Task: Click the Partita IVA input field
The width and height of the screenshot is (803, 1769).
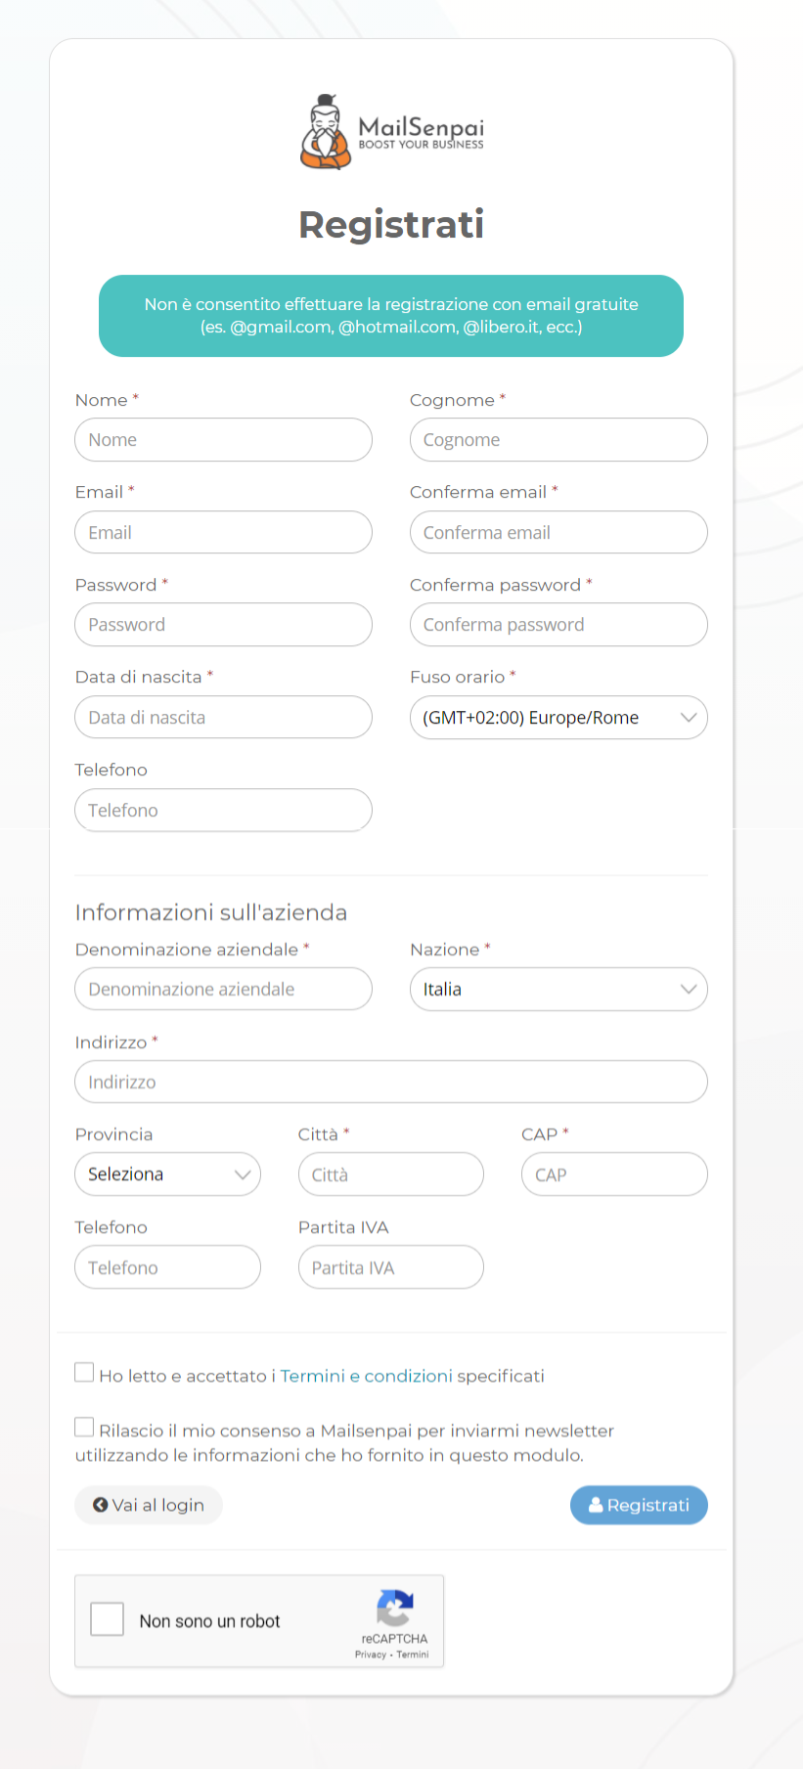Action: coord(391,1267)
